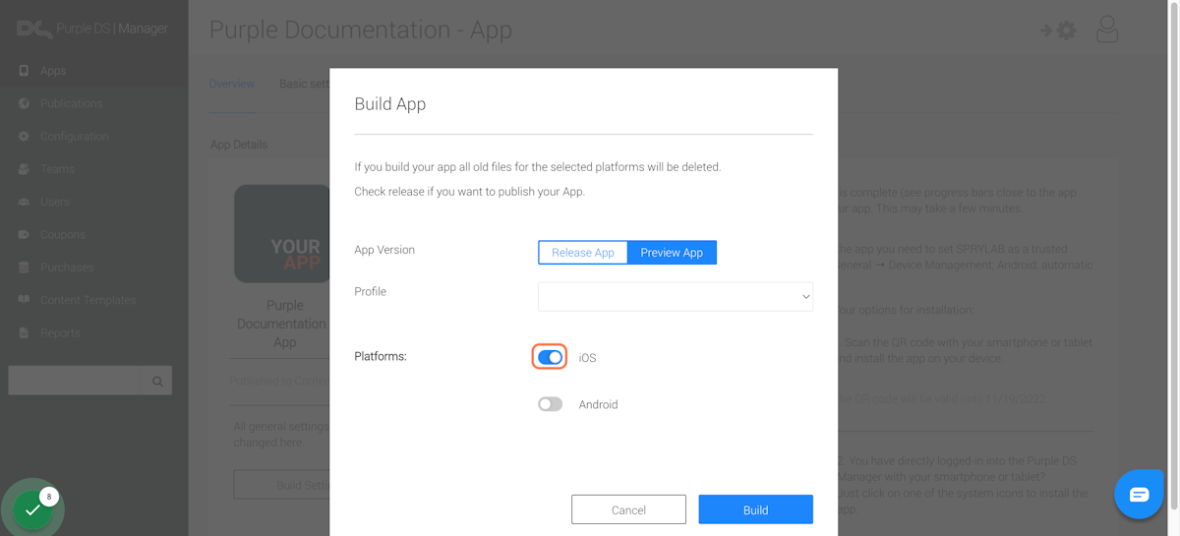Click the 'Platforms:' label
Screen dimensions: 1180x536
click(381, 356)
